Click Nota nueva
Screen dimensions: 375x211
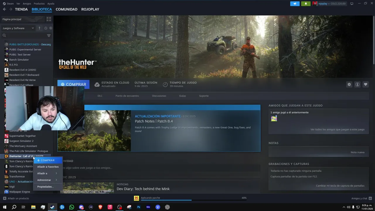click(x=357, y=152)
